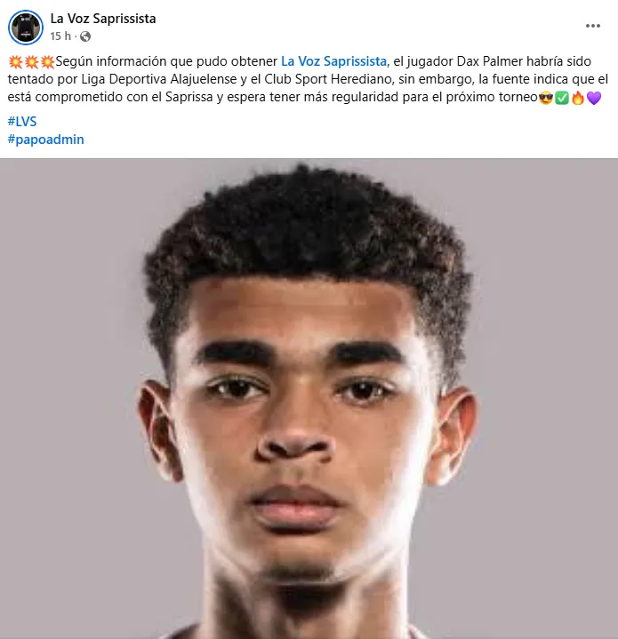The image size is (618, 639).
Task: Open the player portrait photo
Action: pos(309,398)
